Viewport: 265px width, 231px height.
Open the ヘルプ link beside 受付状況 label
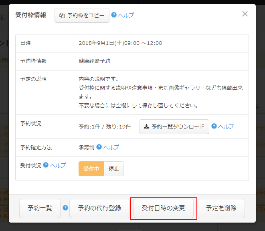58,165
